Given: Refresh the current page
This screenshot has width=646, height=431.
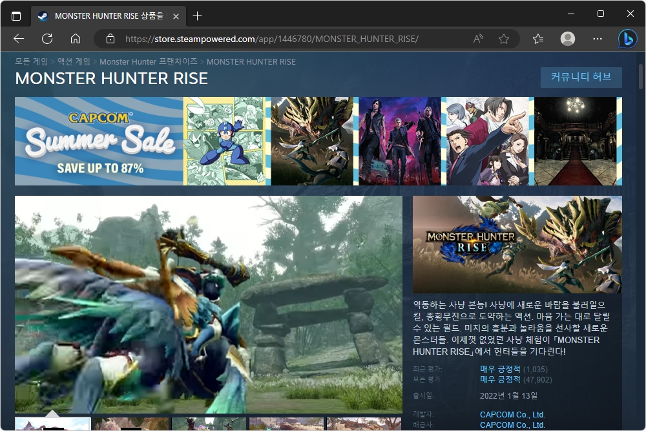Looking at the screenshot, I should (47, 39).
